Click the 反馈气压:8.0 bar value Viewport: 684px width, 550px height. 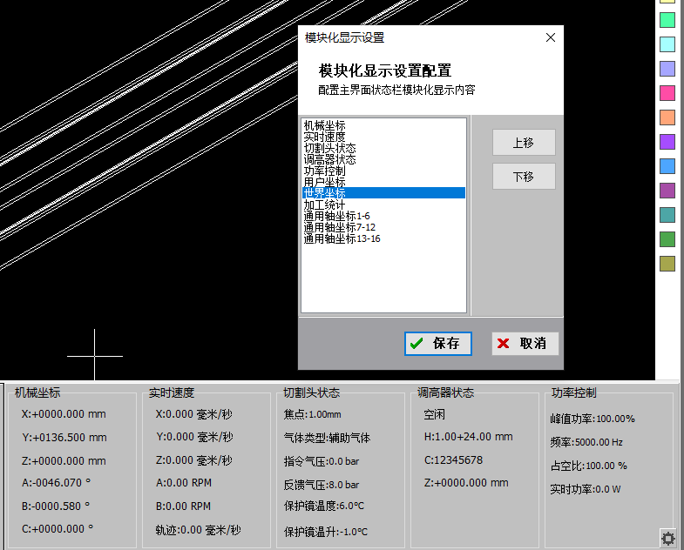tap(322, 485)
